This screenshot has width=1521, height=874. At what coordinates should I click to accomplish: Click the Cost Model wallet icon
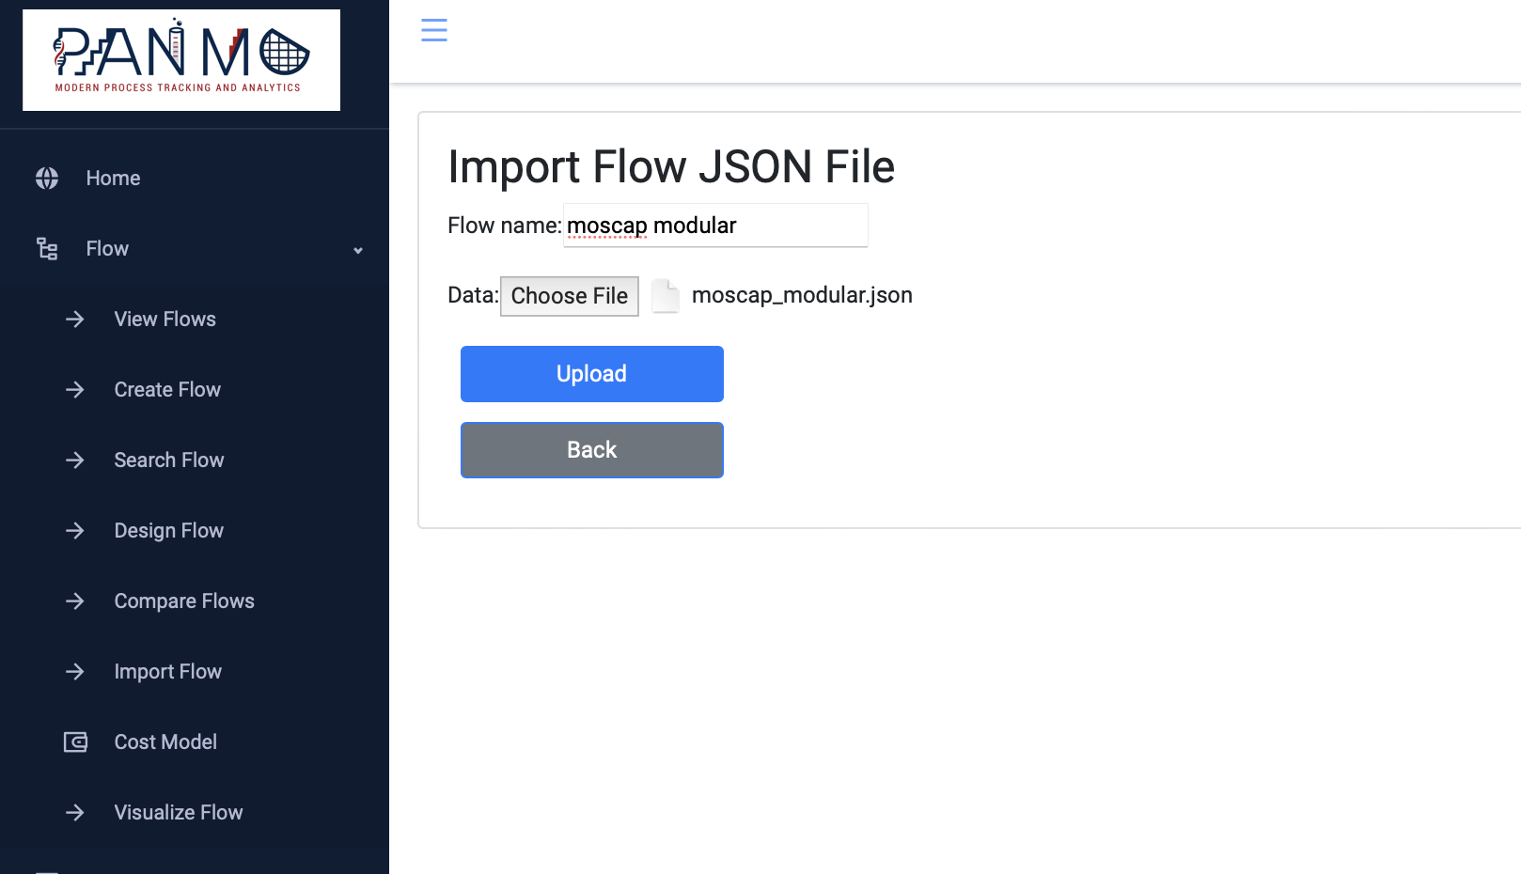click(75, 742)
